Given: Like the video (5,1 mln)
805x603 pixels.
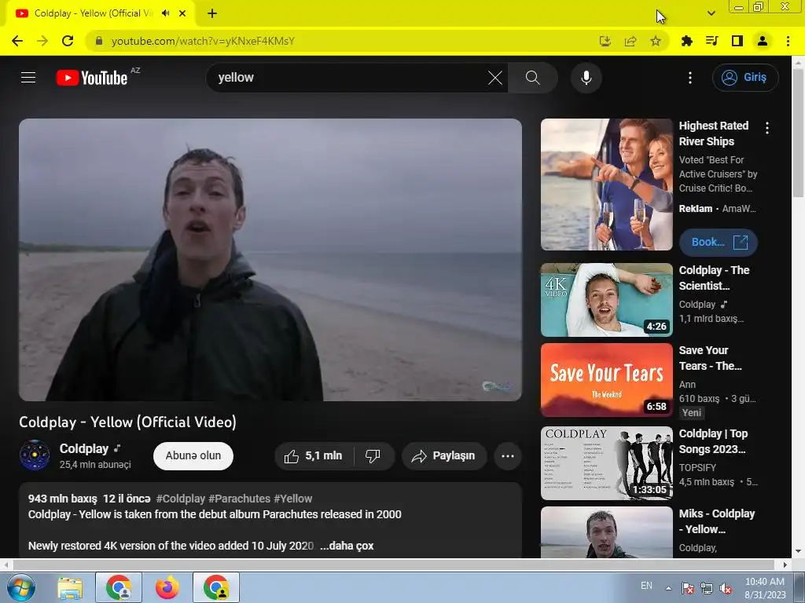Looking at the screenshot, I should click(x=314, y=456).
